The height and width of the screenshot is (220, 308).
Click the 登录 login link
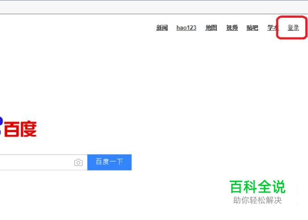293,28
